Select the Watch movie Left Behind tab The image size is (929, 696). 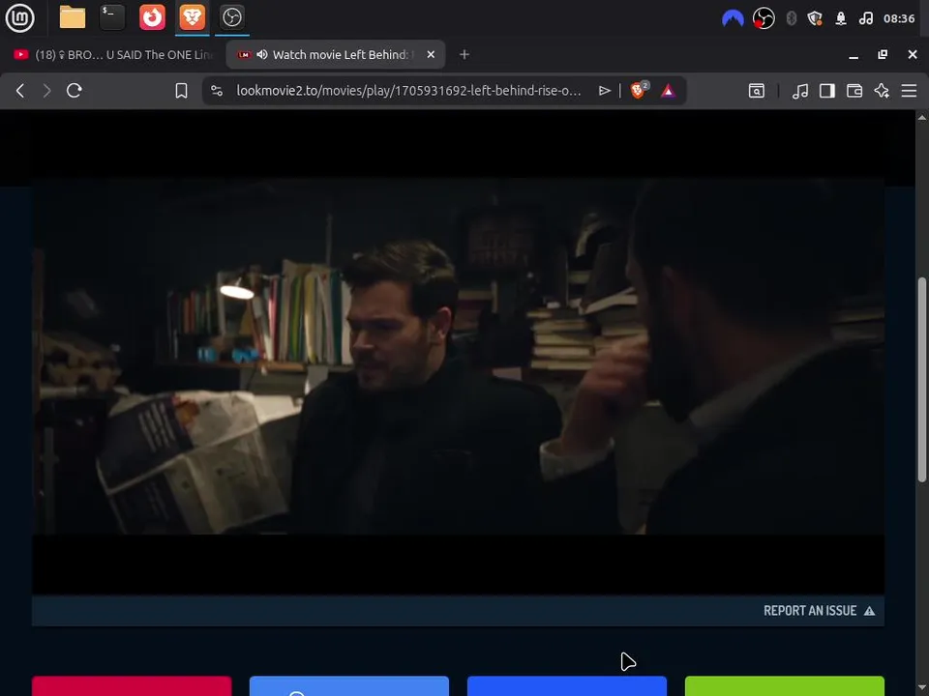(x=336, y=54)
